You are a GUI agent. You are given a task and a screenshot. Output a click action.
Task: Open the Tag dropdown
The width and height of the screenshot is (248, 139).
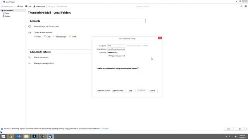52,7
